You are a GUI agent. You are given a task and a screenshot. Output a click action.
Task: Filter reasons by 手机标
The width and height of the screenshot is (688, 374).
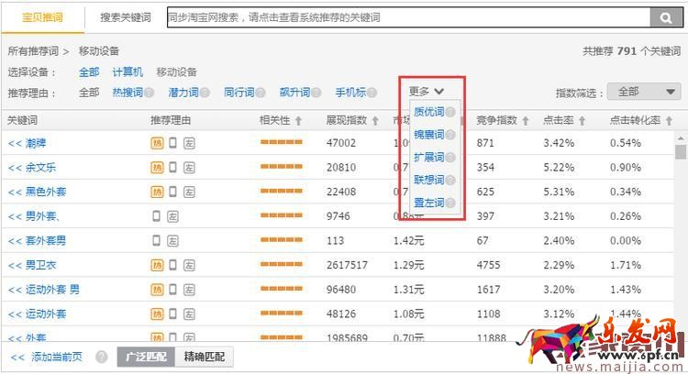point(350,93)
